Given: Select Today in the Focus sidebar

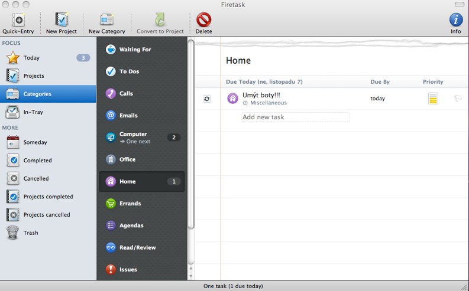Looking at the screenshot, I should point(48,58).
